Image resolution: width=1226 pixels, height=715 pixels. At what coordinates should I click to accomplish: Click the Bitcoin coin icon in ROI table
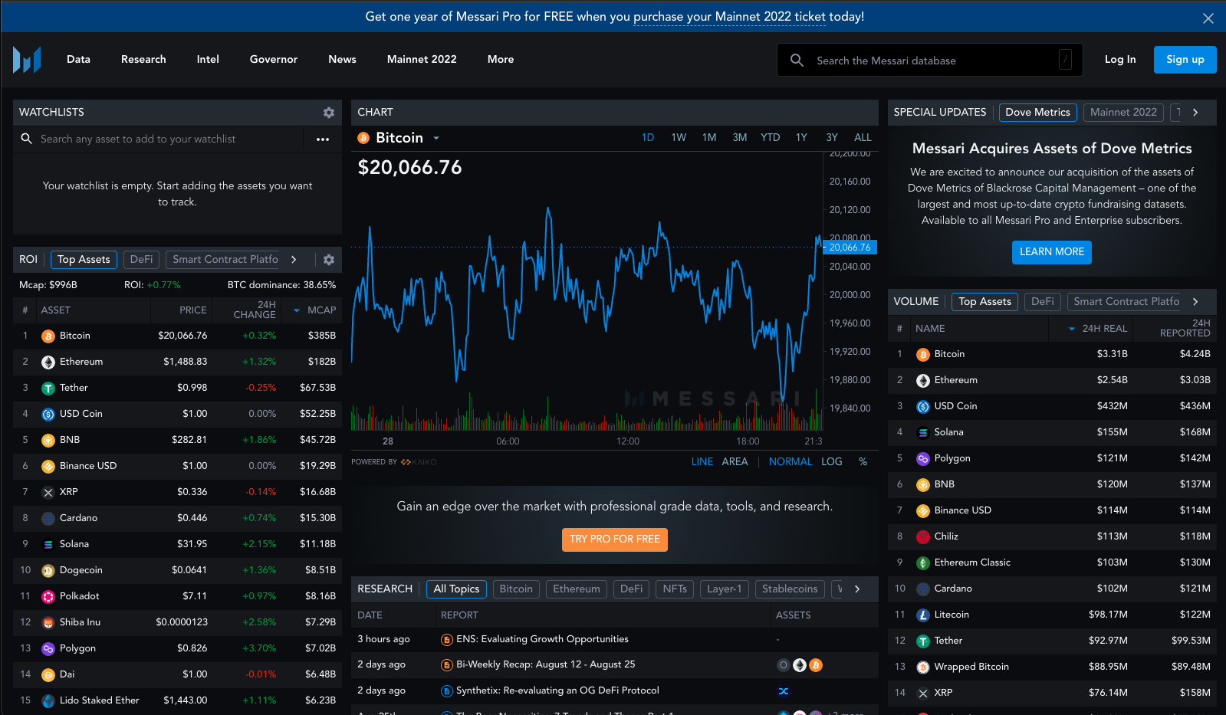tap(48, 336)
